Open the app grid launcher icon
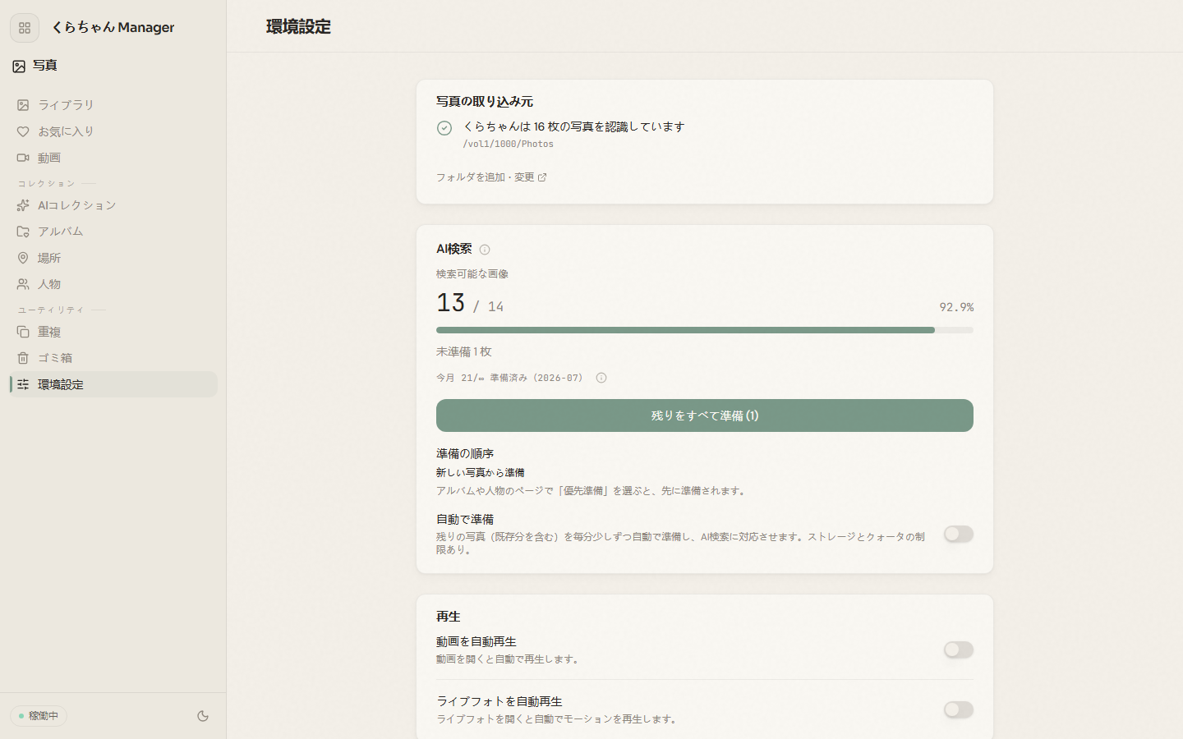The height and width of the screenshot is (739, 1183). click(25, 28)
